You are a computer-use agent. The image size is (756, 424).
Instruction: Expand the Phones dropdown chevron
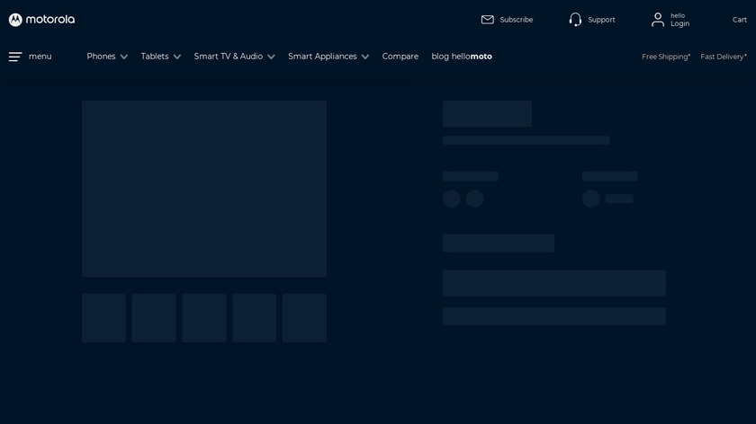coord(124,57)
